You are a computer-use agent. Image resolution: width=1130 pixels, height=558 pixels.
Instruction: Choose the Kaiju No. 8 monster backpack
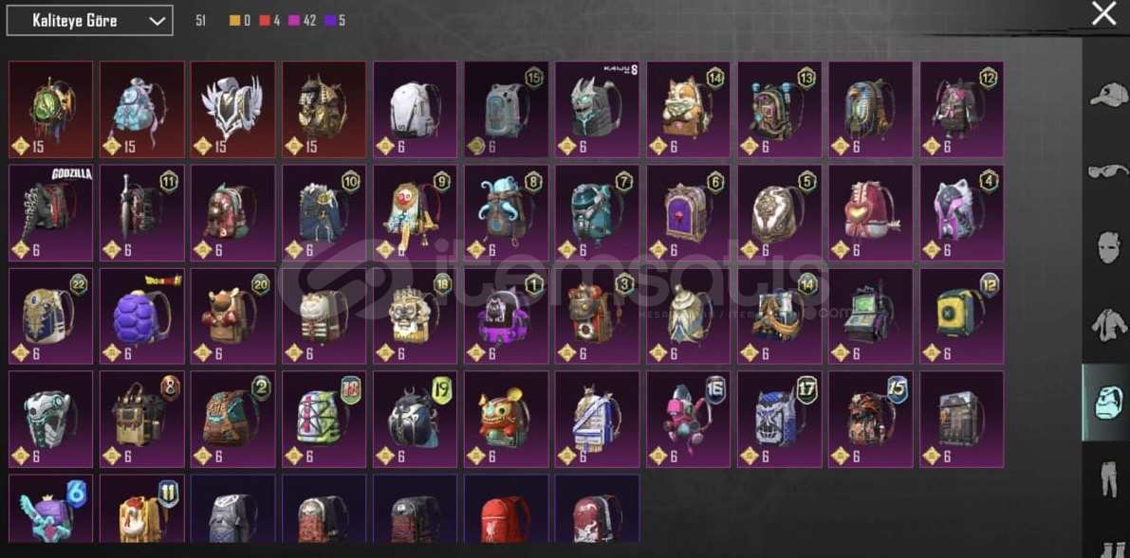tap(597, 110)
